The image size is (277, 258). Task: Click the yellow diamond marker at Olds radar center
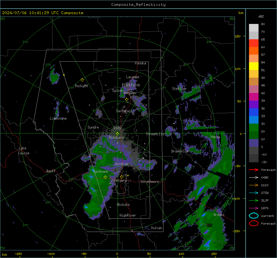coord(117,134)
